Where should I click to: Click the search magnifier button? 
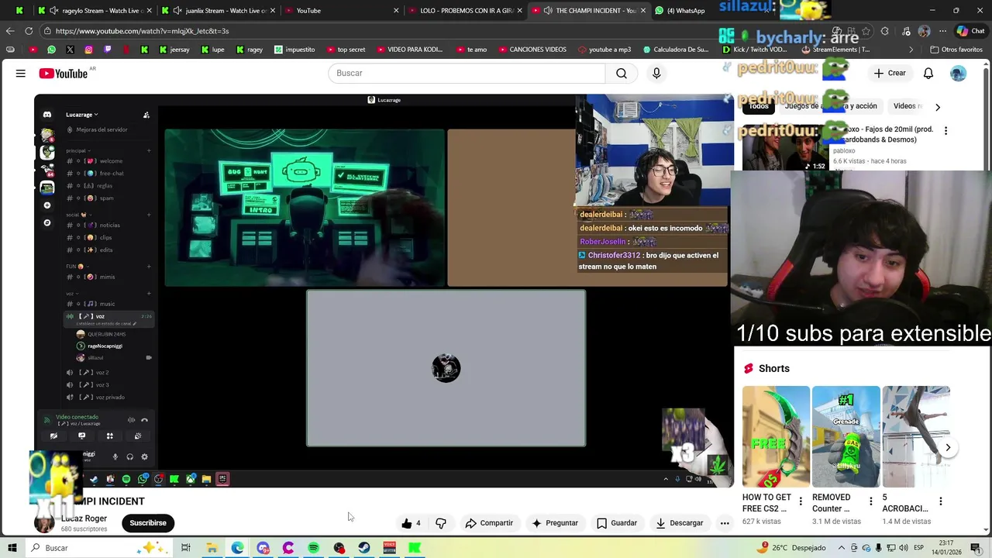pos(622,73)
